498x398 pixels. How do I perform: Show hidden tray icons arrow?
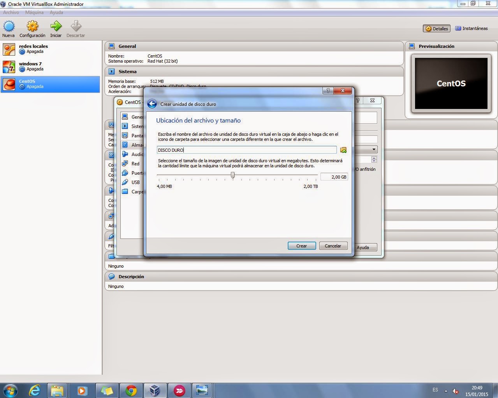pos(446,391)
